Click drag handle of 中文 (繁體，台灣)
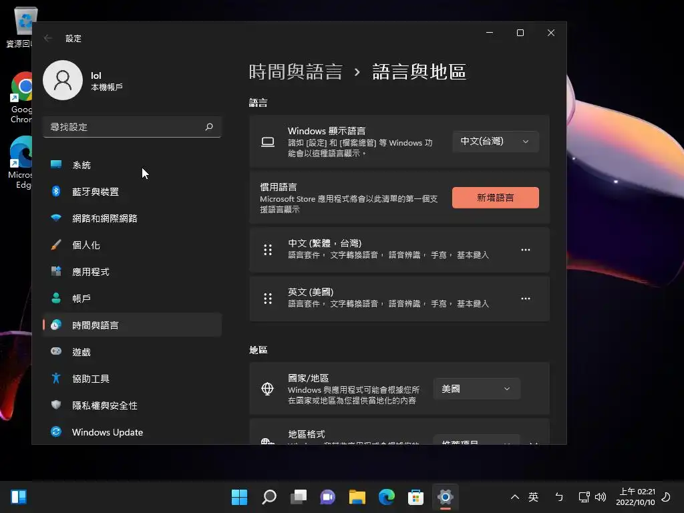Viewport: 684px width, 513px height. point(268,250)
